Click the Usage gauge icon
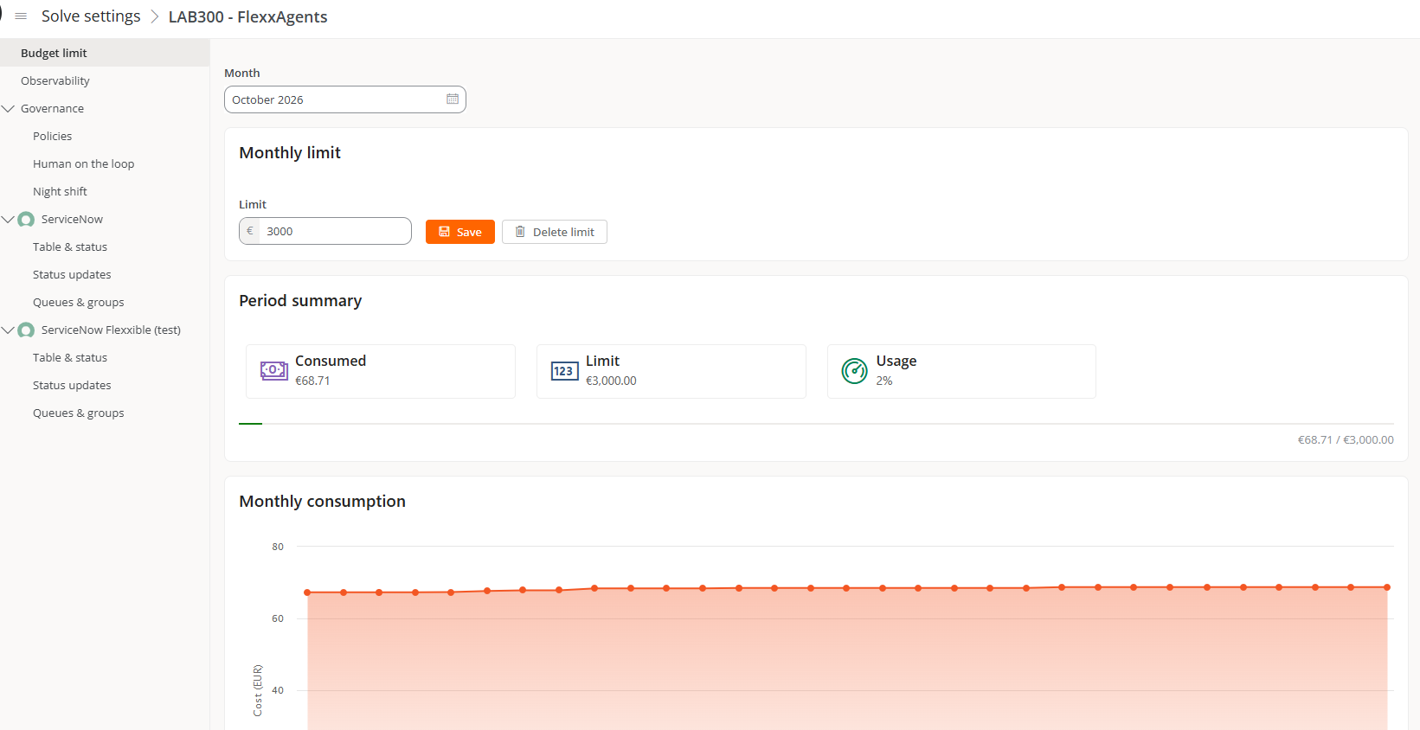 click(x=855, y=371)
